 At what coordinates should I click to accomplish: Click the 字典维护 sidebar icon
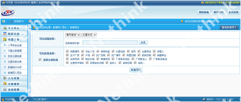coord(5,84)
